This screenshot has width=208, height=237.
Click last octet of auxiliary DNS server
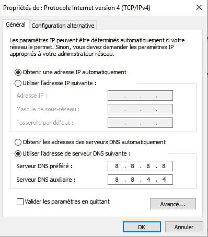pyautogui.click(x=164, y=180)
